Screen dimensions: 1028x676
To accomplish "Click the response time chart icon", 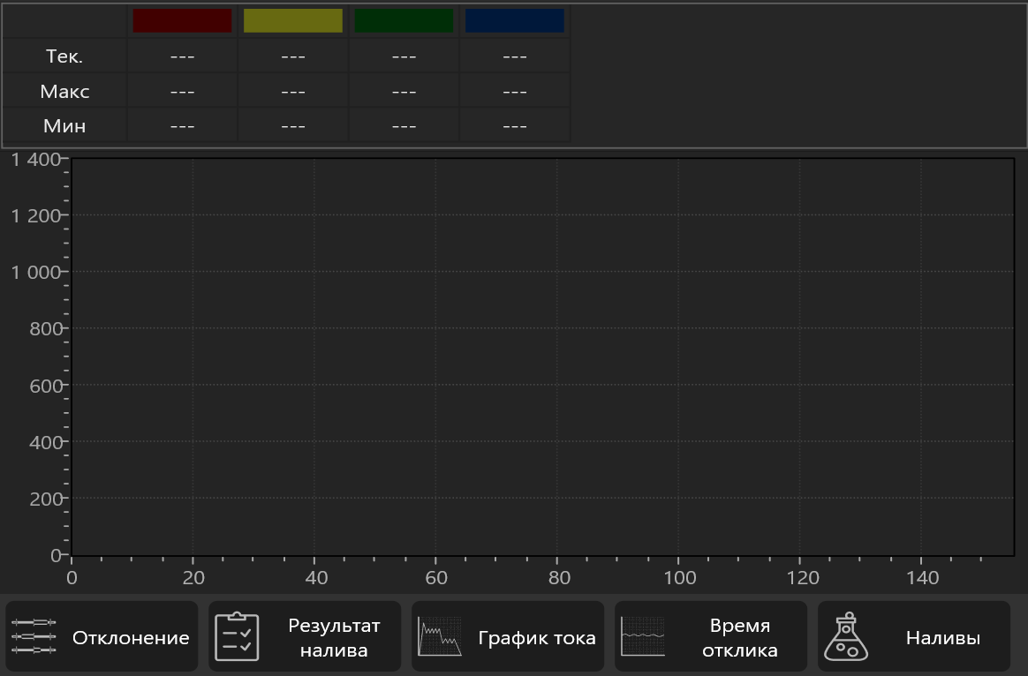I will [643, 636].
